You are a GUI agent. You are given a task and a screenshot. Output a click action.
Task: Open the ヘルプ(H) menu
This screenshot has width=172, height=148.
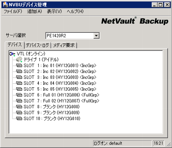pos(75,11)
